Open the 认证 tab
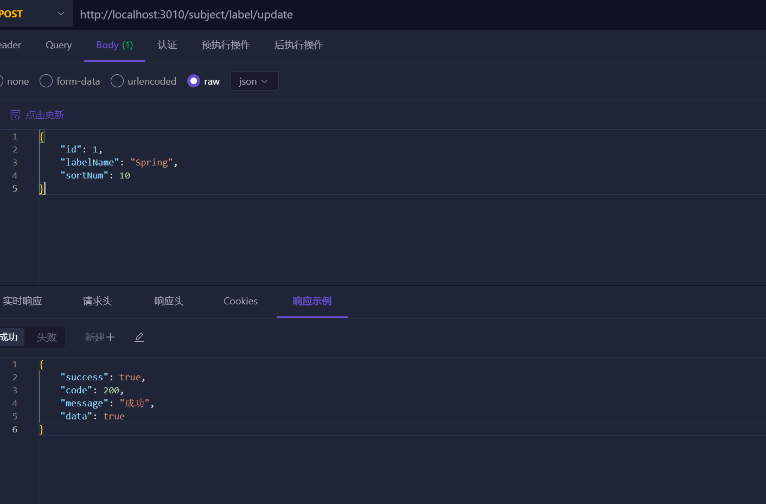Image resolution: width=766 pixels, height=504 pixels. coord(168,45)
